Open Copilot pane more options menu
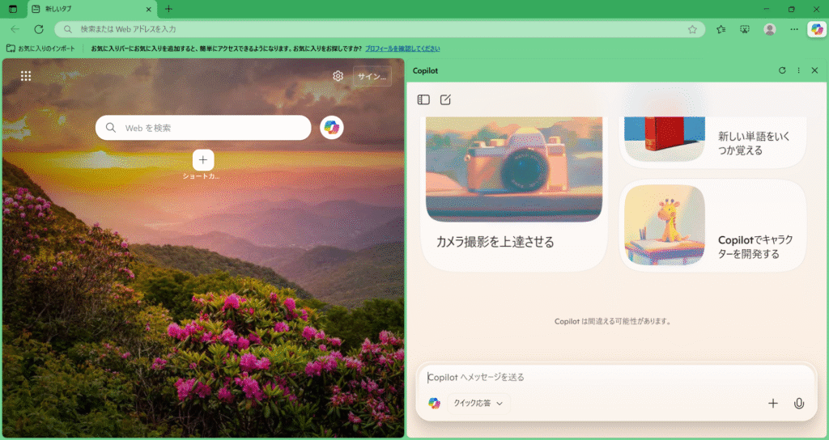Image resolution: width=829 pixels, height=440 pixels. pos(798,70)
